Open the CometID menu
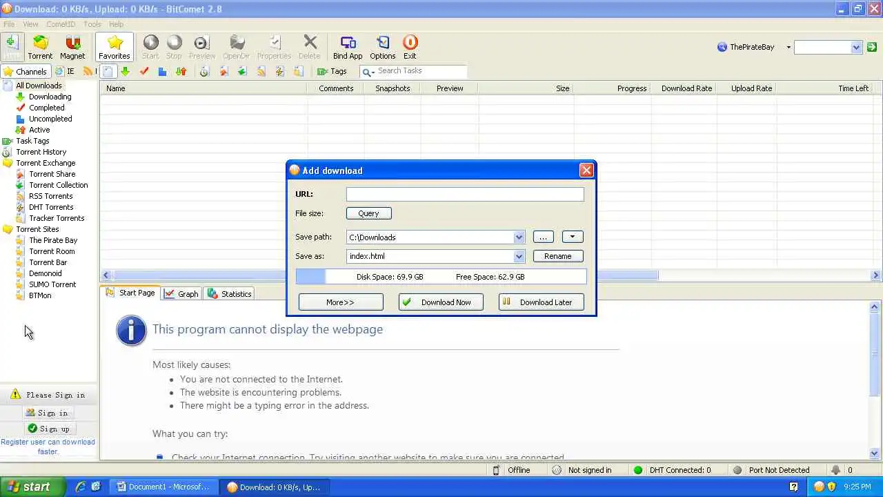 (x=61, y=24)
